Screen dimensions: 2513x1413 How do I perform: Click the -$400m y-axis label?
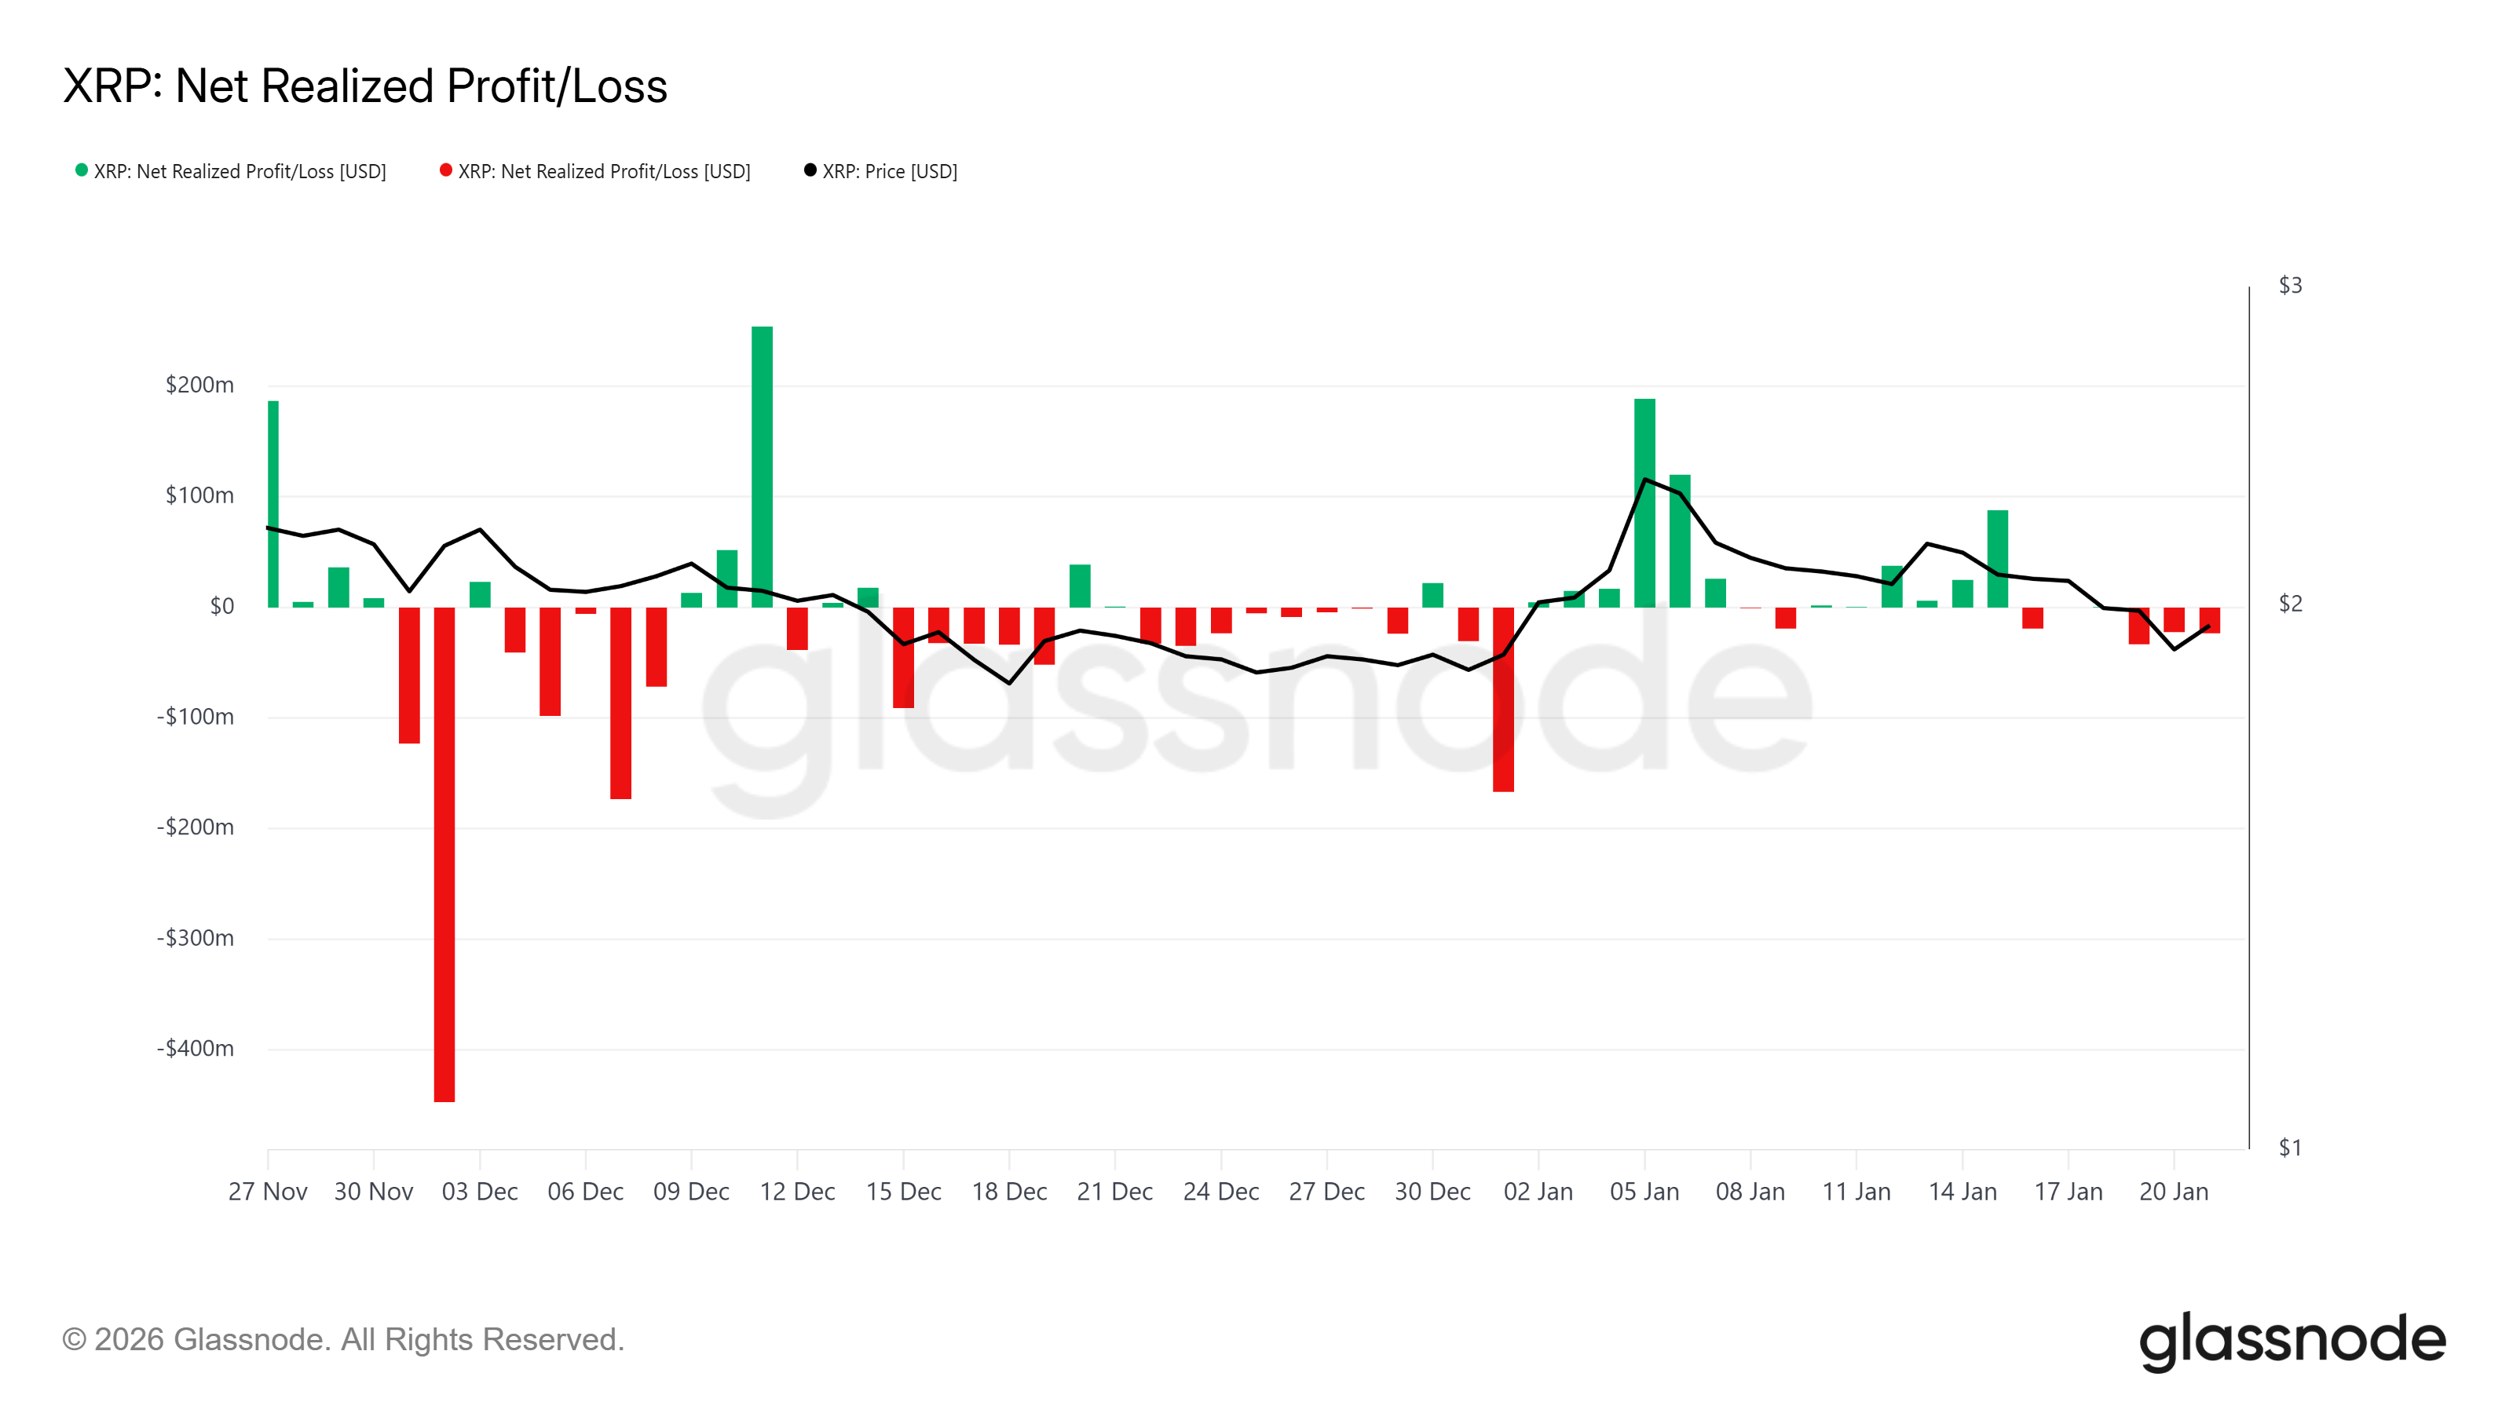(x=195, y=1048)
